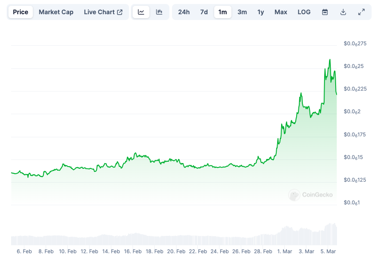372x259 pixels.
Task: Click the $0.0₆25 axis label
Action: 353,66
